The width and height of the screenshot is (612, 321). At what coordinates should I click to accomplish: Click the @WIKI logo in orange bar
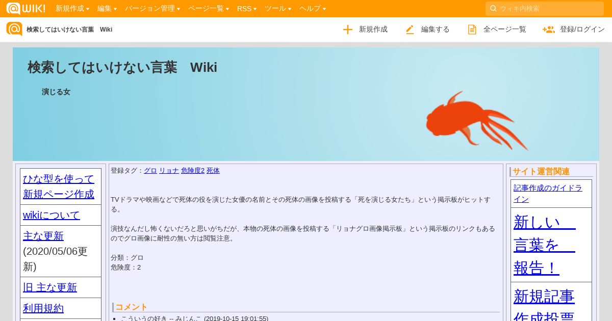[x=25, y=8]
